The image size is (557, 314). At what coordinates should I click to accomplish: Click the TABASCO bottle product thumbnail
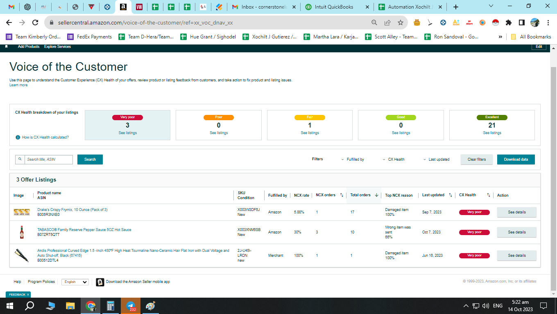[22, 232]
